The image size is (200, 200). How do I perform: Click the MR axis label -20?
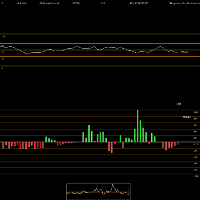tap(195, 151)
